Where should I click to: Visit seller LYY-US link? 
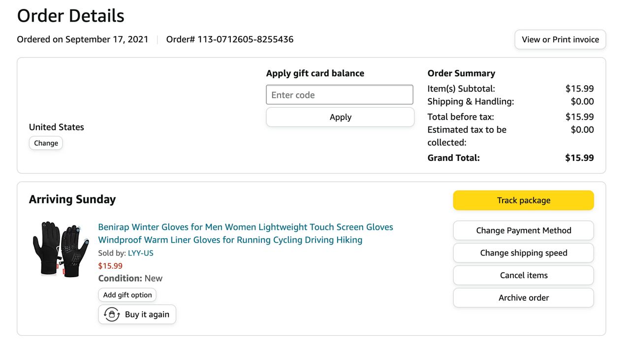pyautogui.click(x=140, y=253)
